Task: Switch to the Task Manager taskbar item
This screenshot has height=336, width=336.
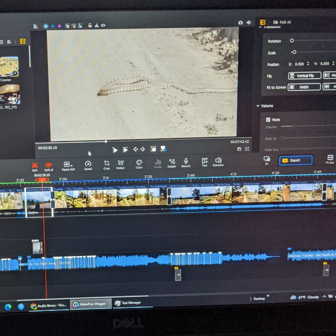Action: 128,303
